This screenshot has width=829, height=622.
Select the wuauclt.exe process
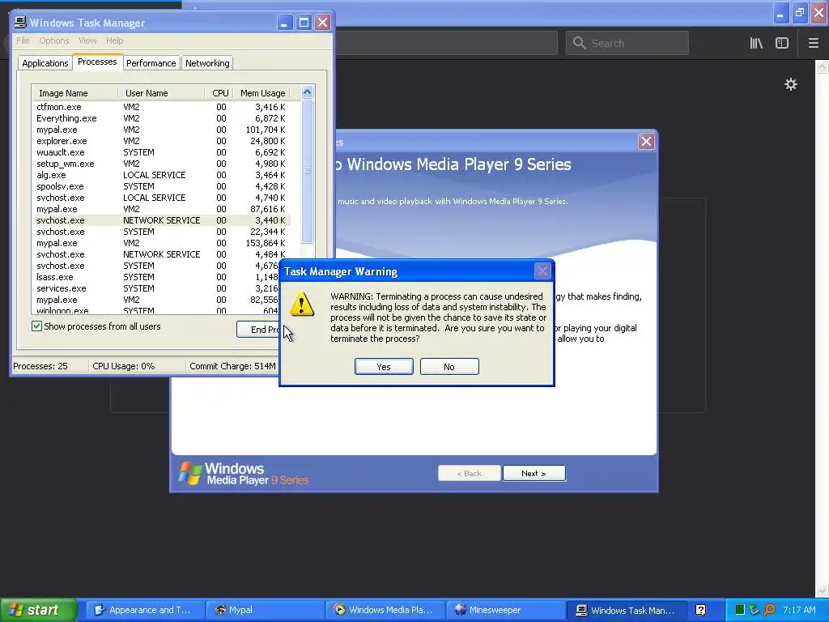point(161,152)
